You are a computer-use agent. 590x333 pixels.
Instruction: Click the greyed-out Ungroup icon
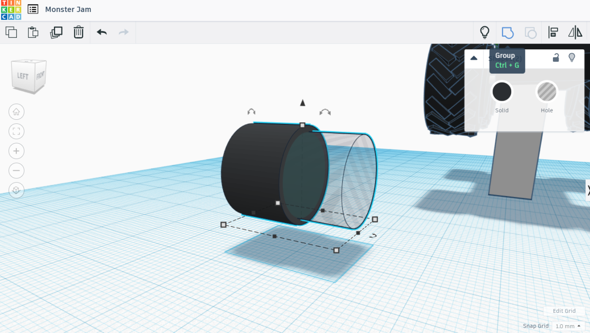point(531,33)
